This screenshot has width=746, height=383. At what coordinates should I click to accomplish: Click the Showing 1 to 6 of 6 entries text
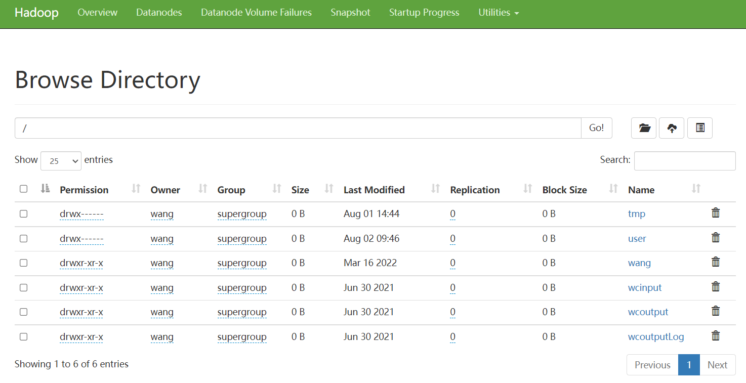click(71, 364)
